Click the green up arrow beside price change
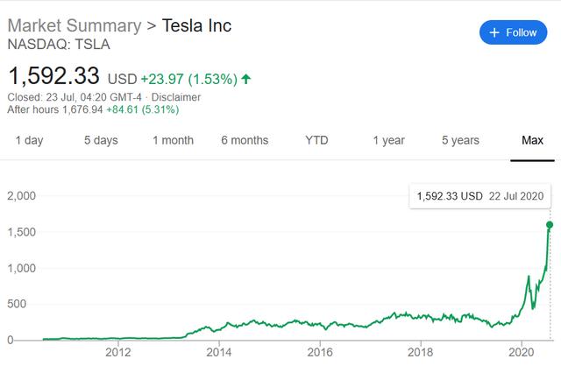The image size is (561, 366). click(x=246, y=79)
